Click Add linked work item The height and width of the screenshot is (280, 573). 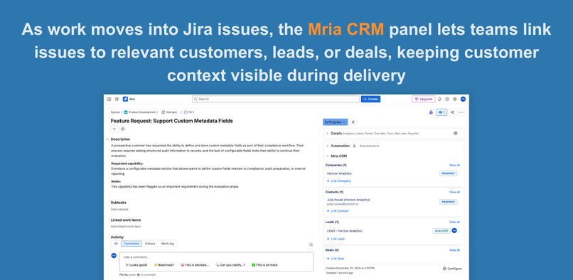pyautogui.click(x=126, y=227)
